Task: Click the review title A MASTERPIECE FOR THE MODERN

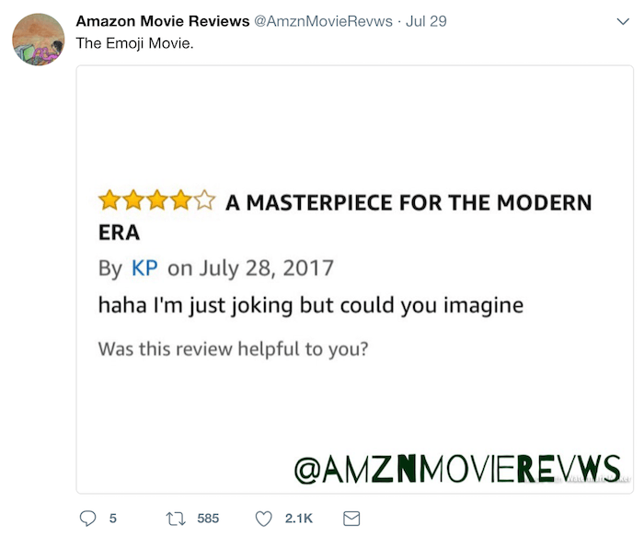Action: tap(408, 203)
